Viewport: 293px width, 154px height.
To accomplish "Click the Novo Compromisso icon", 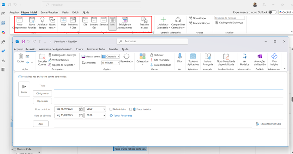I will click(x=20, y=20).
